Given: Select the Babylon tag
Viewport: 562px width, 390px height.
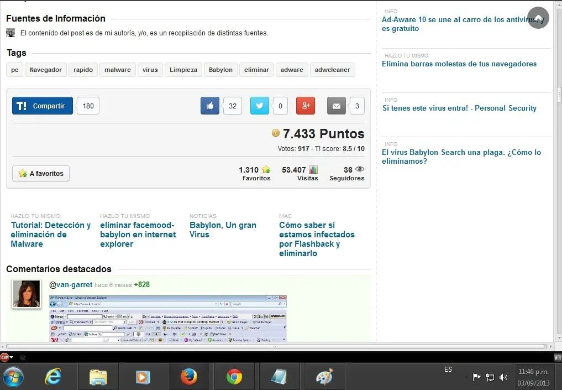Looking at the screenshot, I should tap(221, 70).
